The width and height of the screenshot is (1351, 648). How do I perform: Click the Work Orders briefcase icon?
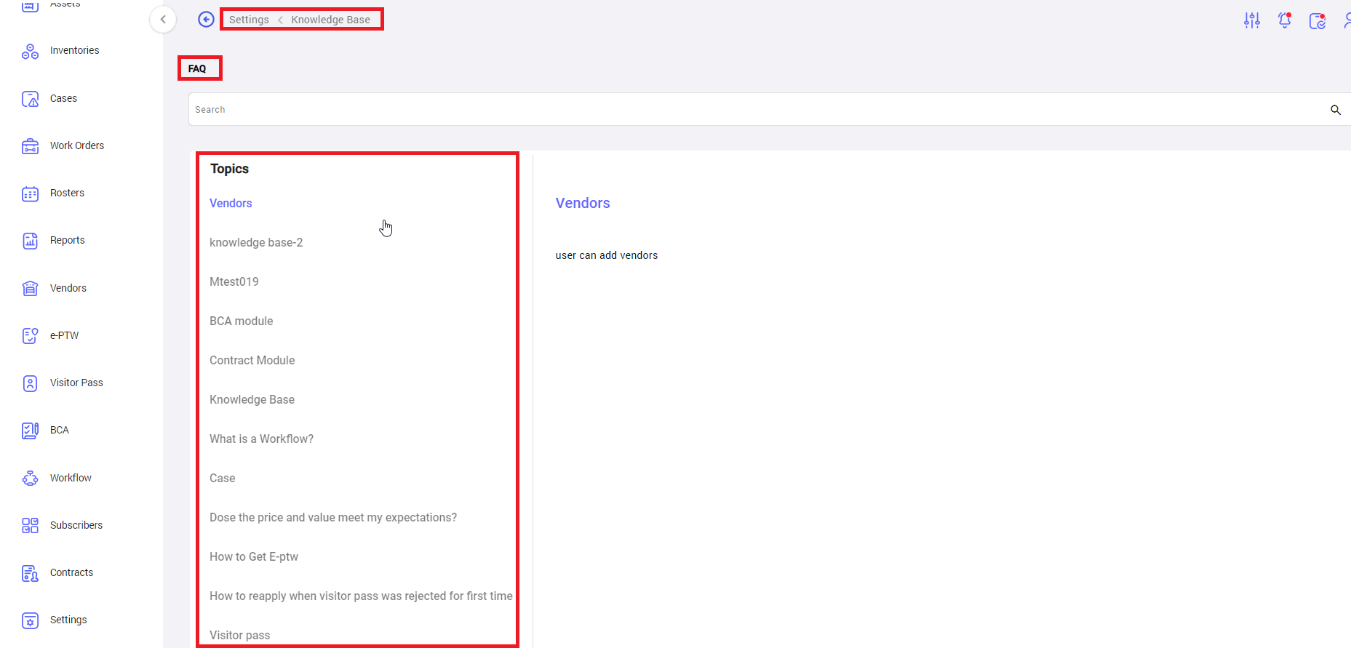(x=30, y=146)
